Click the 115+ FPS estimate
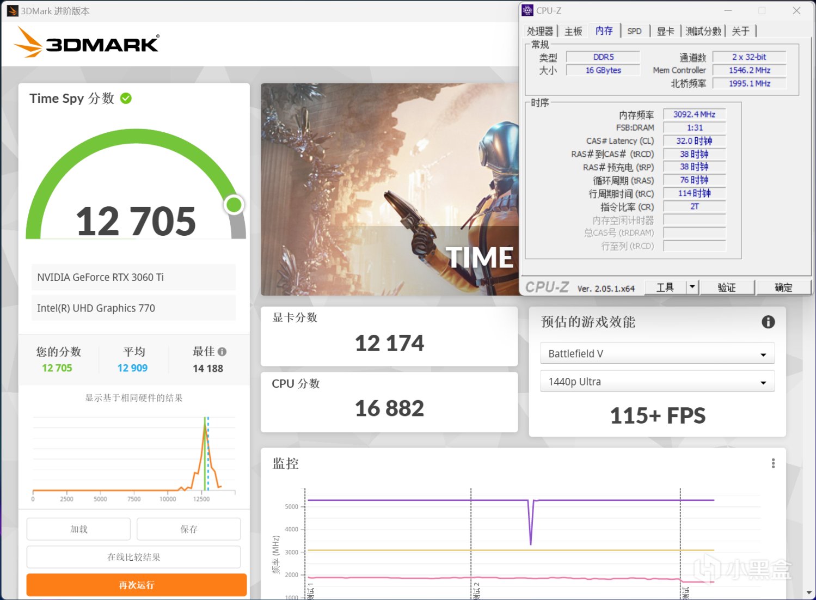This screenshot has width=816, height=600. click(658, 415)
